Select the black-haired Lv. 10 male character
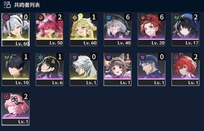This screenshot has width=204, height=131. [x=16, y=69]
